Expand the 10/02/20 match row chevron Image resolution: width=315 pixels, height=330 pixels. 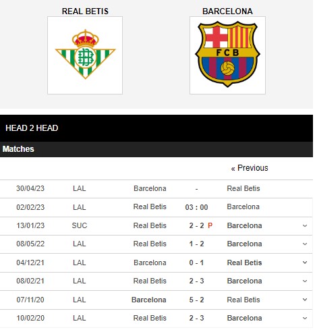[x=305, y=318]
